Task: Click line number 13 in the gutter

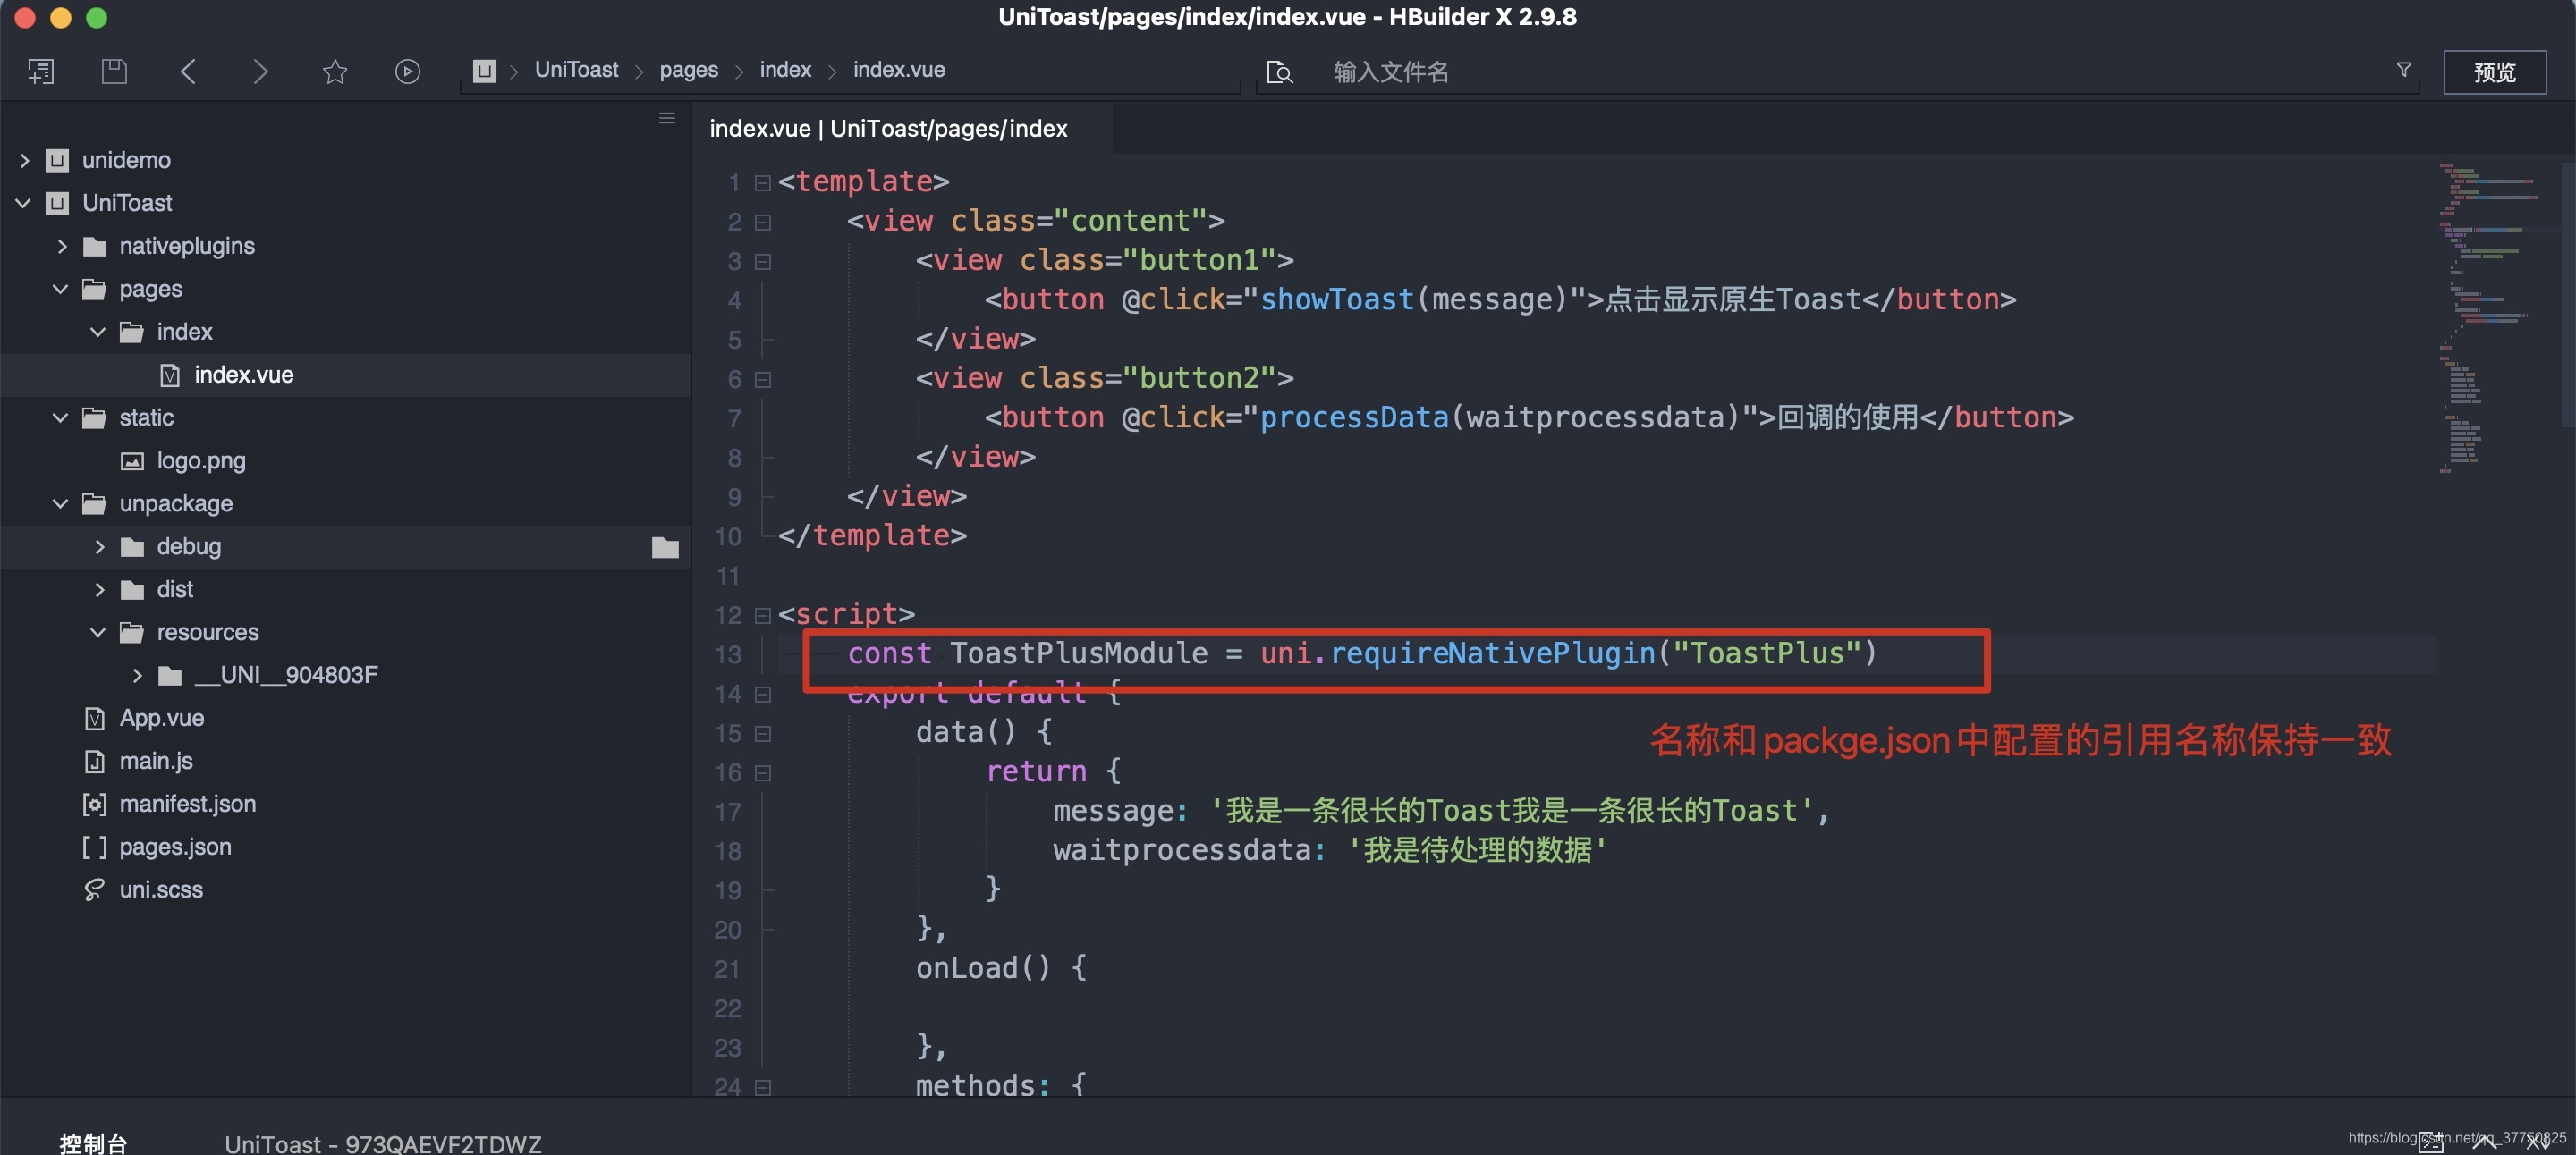Action: [728, 654]
